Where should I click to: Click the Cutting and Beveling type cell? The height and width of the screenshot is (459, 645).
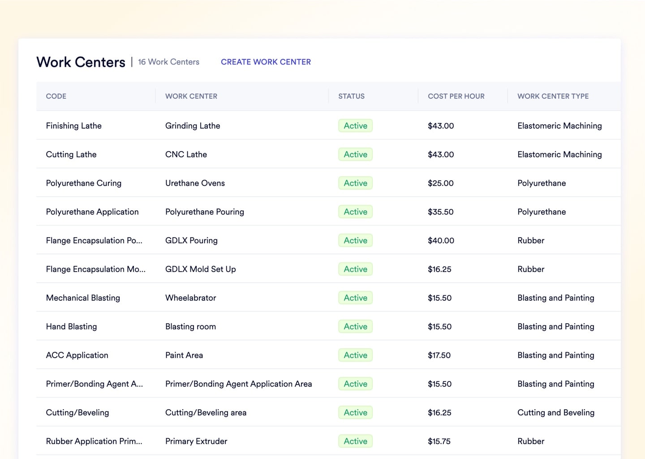(556, 412)
